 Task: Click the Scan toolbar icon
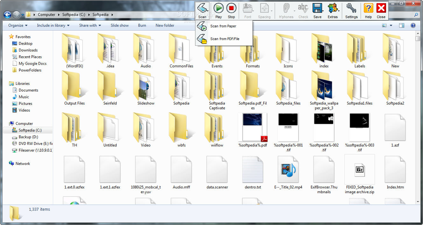[202, 10]
